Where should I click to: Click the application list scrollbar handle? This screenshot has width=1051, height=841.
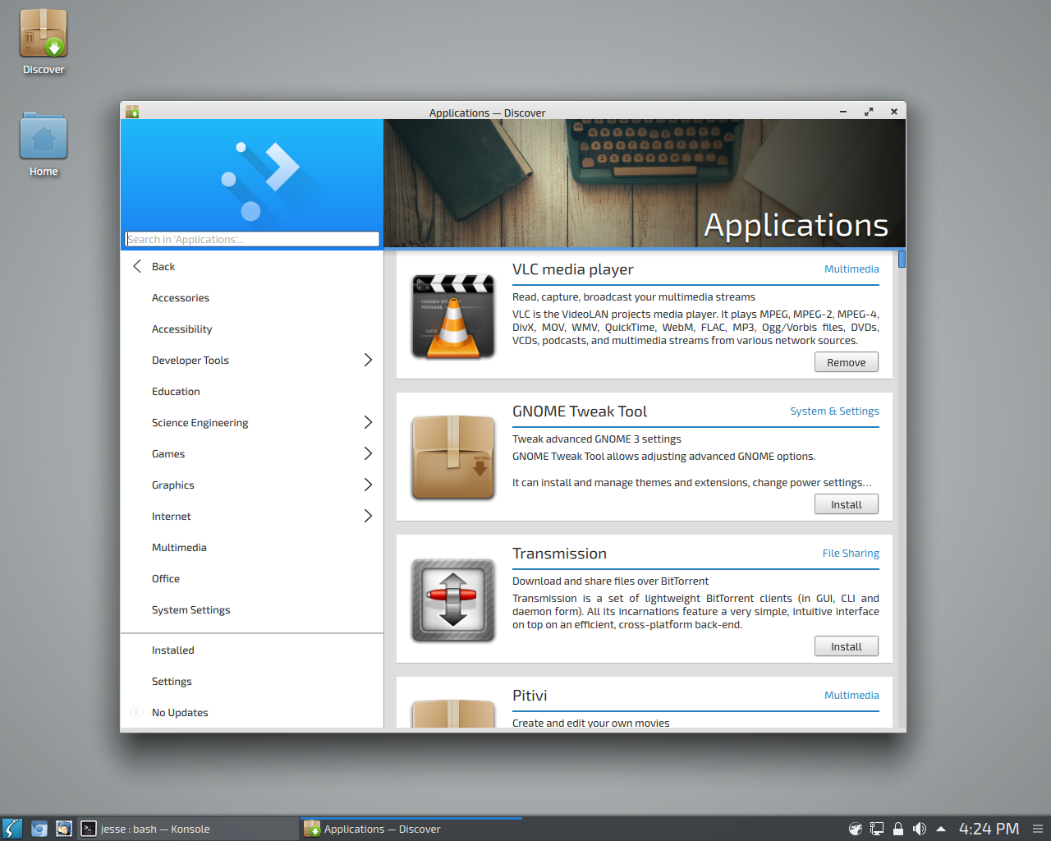tap(902, 259)
